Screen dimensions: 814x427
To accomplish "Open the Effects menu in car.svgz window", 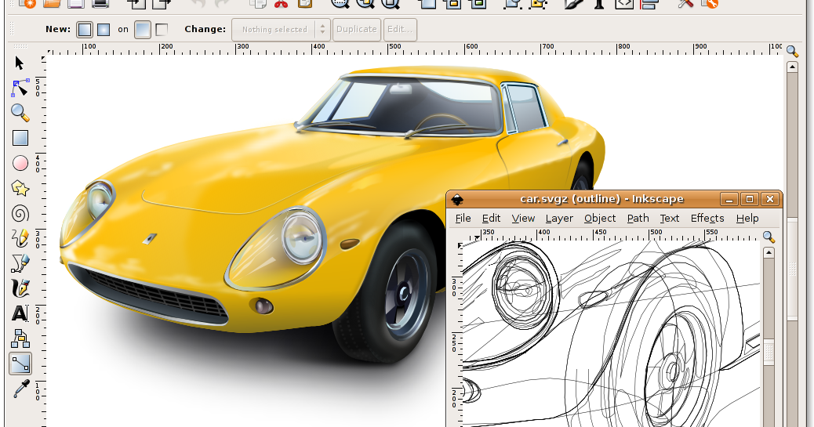I will [707, 219].
